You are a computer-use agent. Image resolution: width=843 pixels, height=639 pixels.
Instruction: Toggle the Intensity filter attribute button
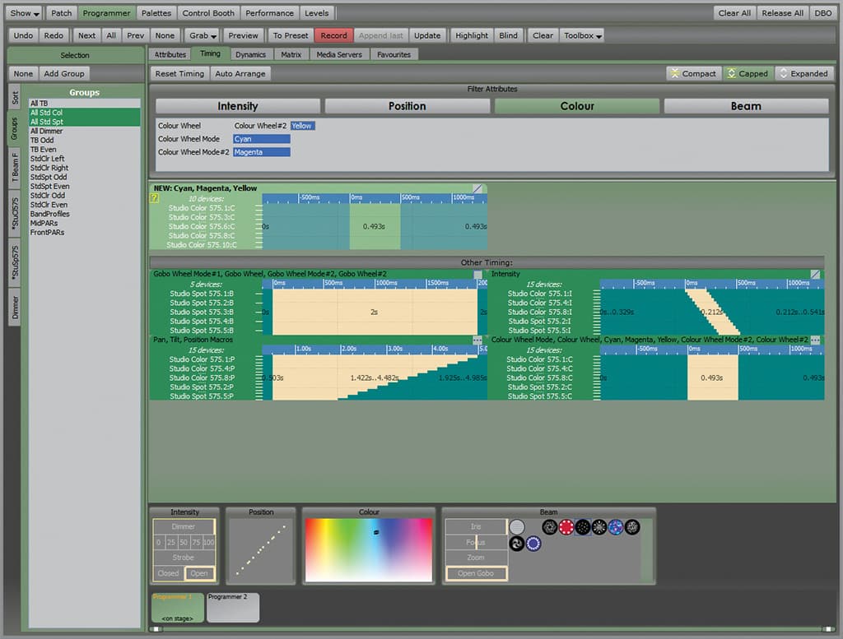[238, 106]
